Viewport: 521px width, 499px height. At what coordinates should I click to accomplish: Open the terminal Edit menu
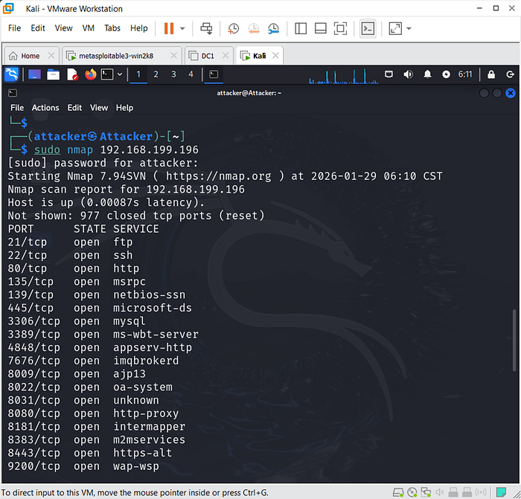[x=74, y=108]
